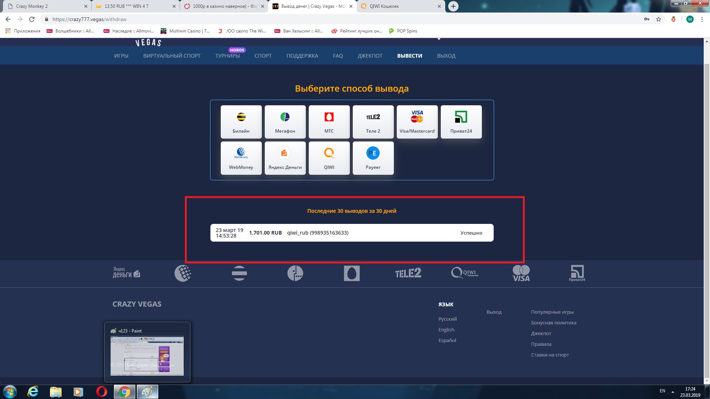710x399 pixels.
Task: Open footer Джекпот link
Action: point(541,333)
